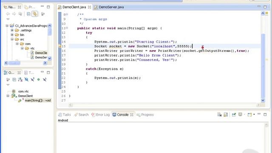Toggle Hide Local Types in Outline
This screenshot has width=272, height=153.
(45, 79)
